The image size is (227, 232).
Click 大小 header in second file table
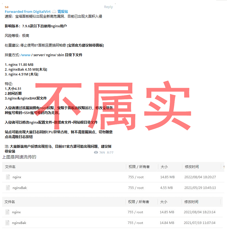163,202
